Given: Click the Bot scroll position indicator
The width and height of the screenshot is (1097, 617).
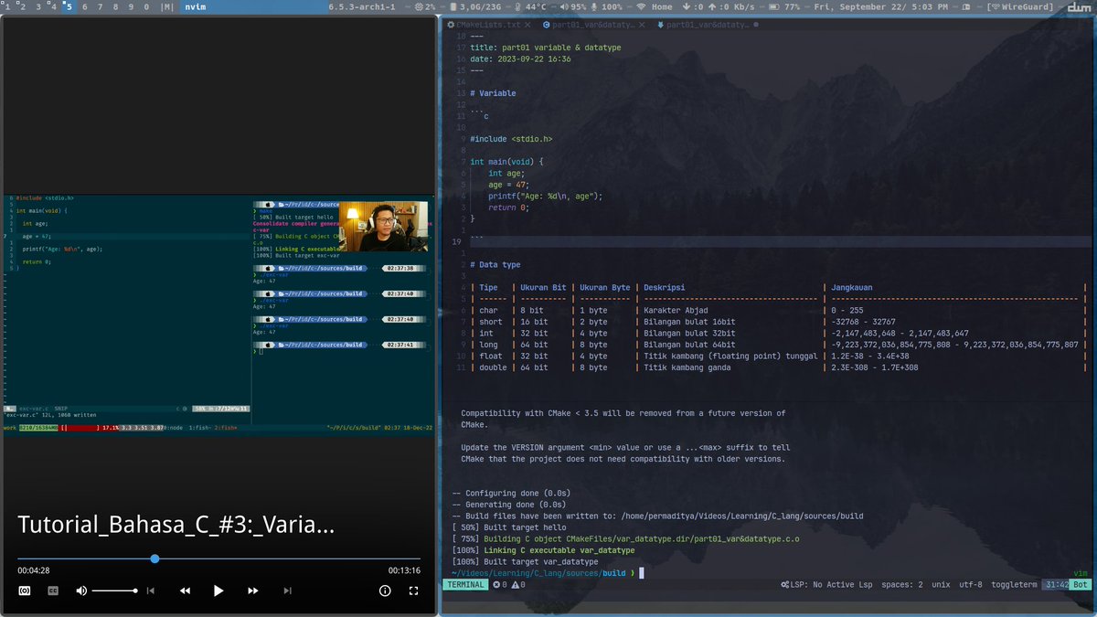Looking at the screenshot, I should 1080,584.
